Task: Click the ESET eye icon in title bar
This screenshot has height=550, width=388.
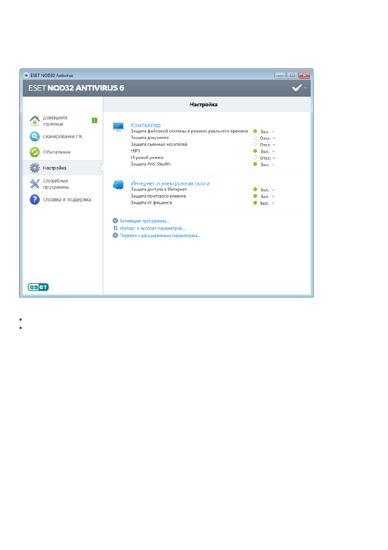Action: [26, 75]
